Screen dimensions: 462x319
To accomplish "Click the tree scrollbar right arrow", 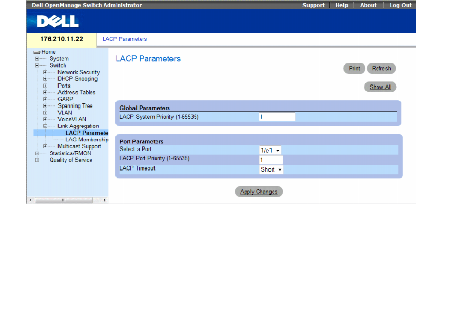I will (x=104, y=200).
